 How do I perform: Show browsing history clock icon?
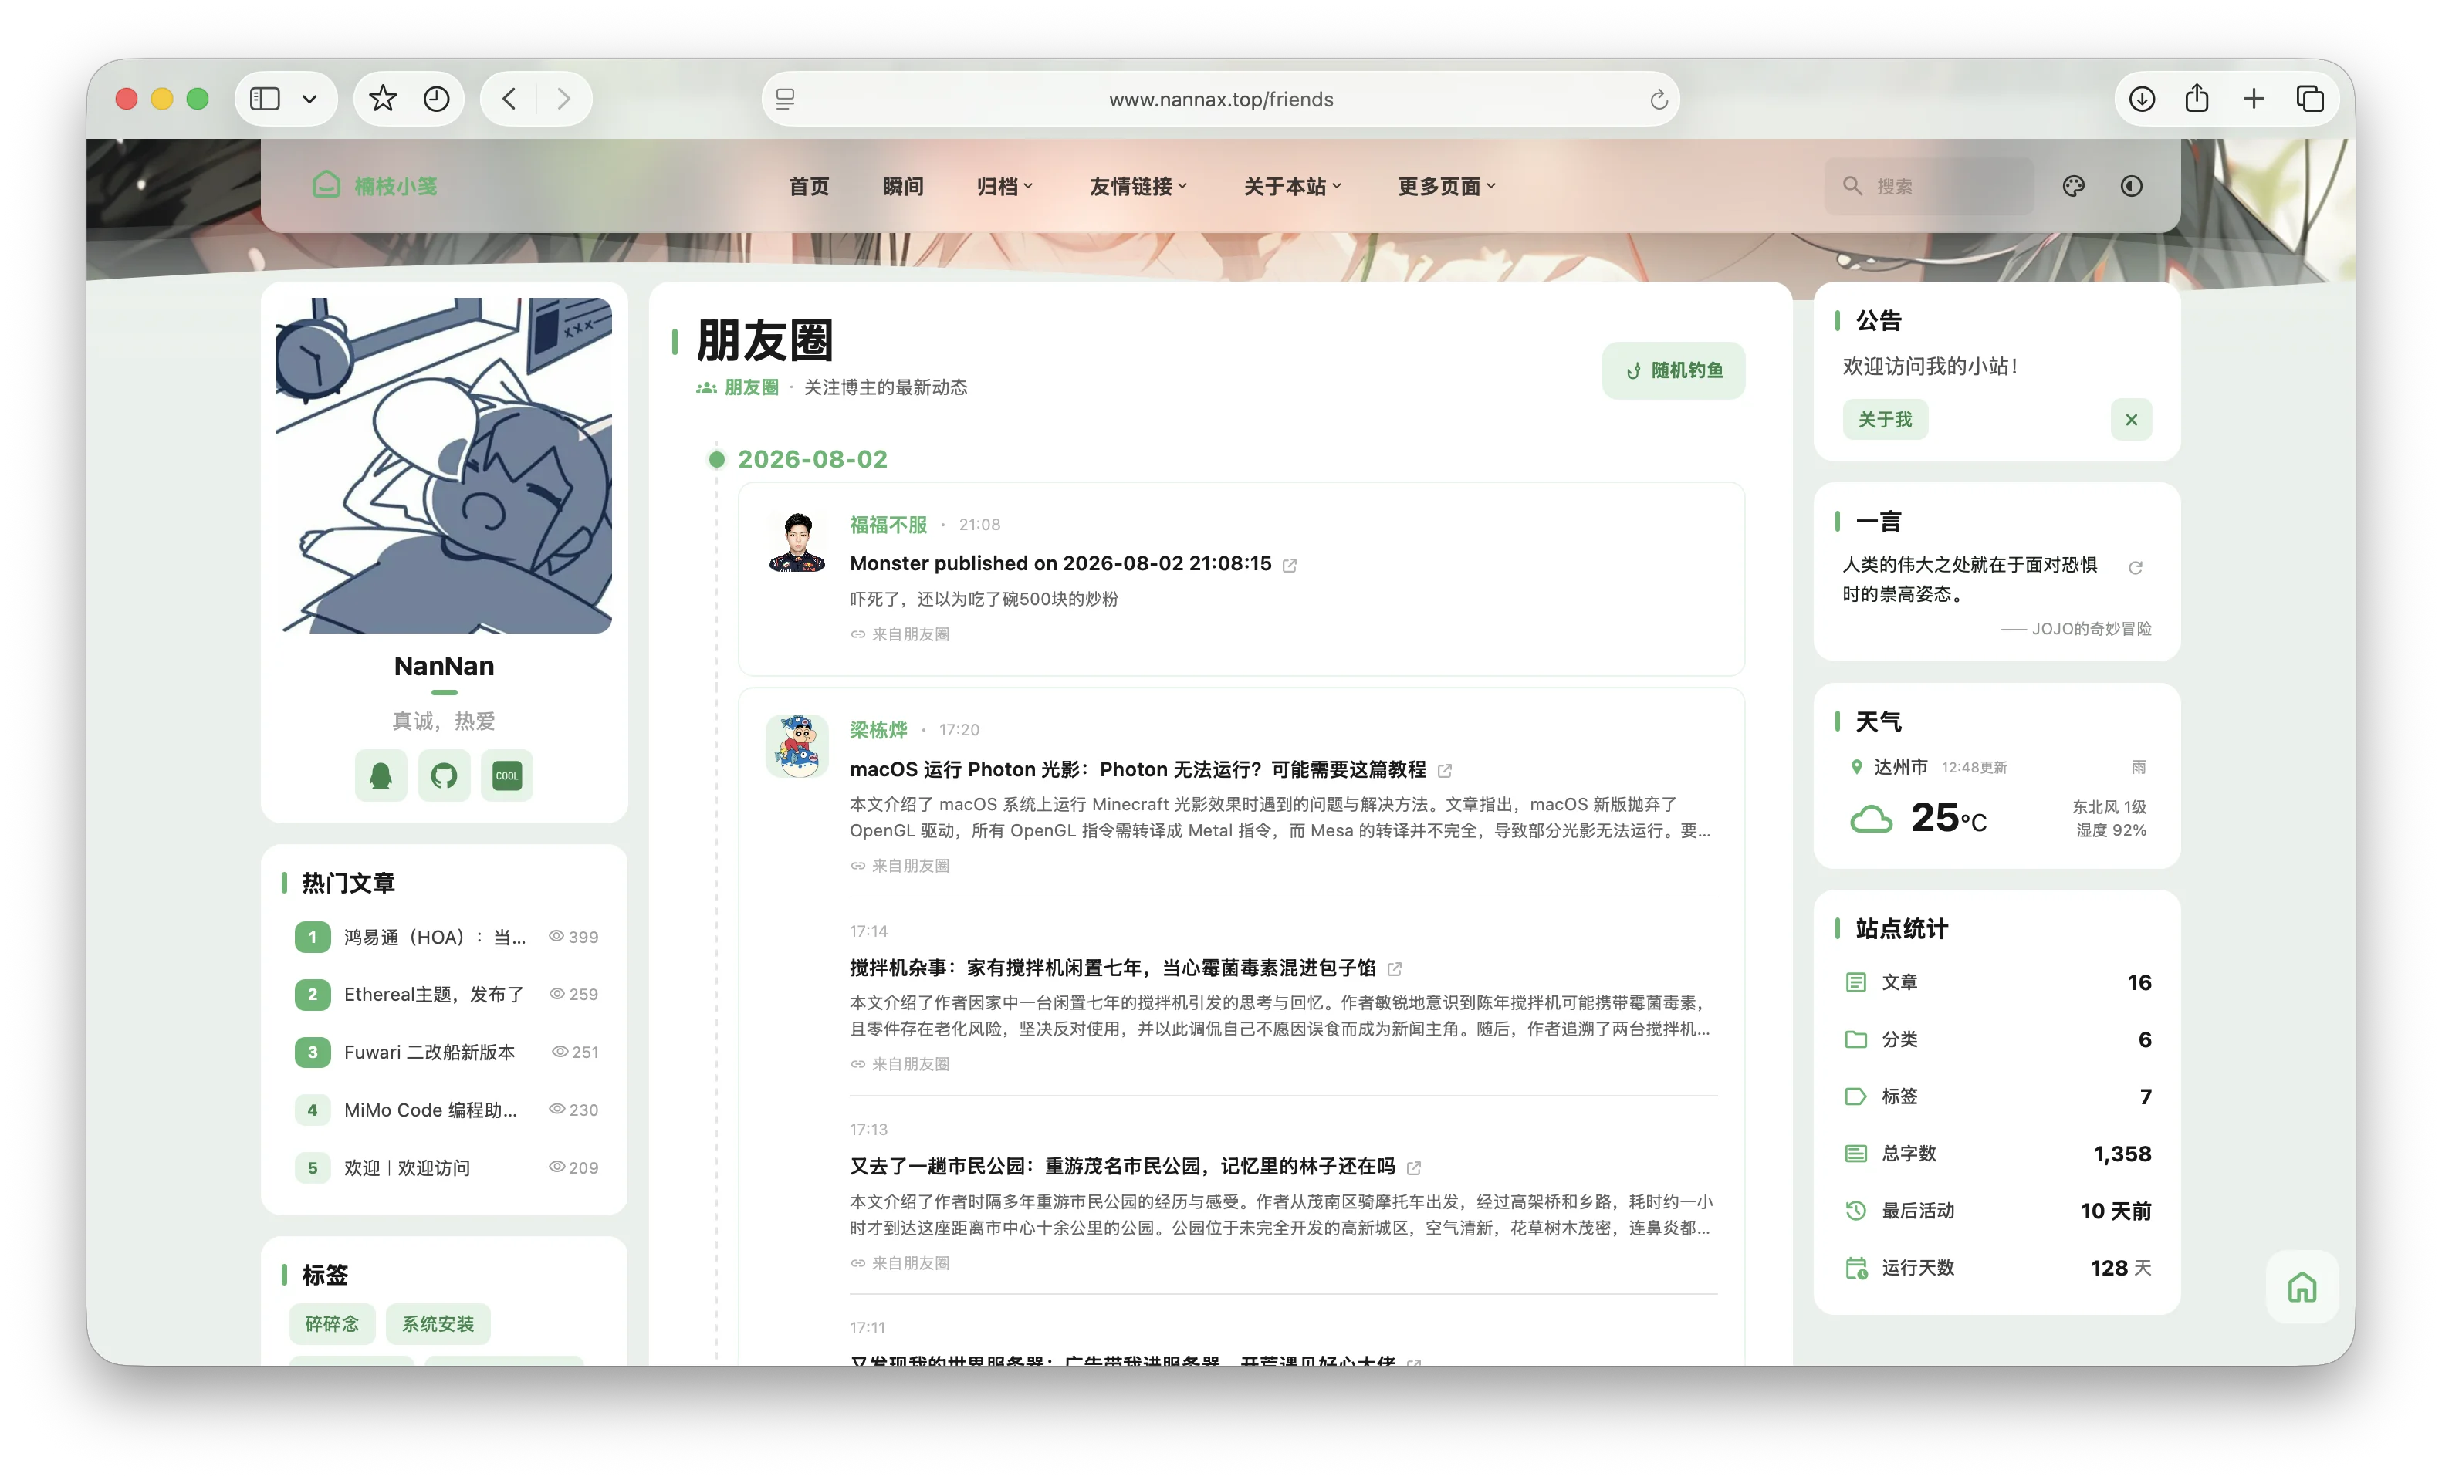[436, 99]
